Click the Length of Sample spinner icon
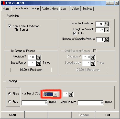120x119 pixels. tap(107, 30)
